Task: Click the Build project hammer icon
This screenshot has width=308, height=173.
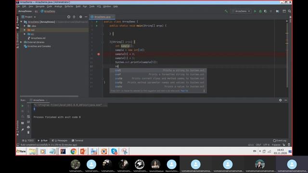Action: [x=226, y=11]
